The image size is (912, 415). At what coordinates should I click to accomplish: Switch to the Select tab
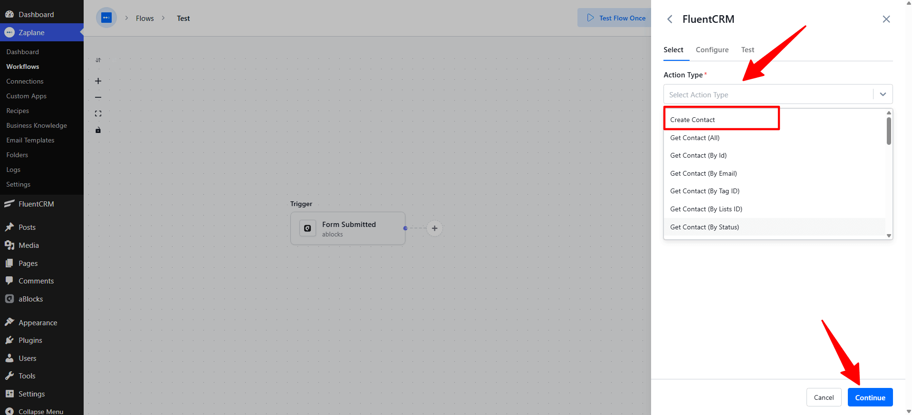click(673, 50)
